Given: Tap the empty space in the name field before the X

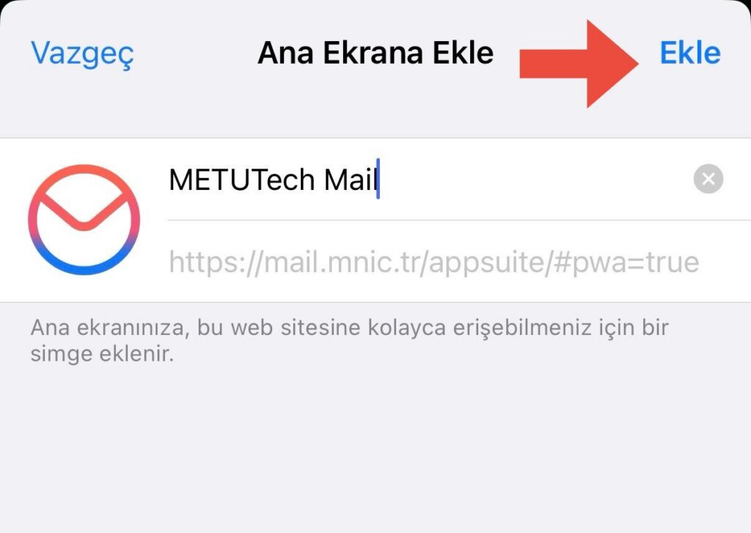Looking at the screenshot, I should [x=534, y=180].
